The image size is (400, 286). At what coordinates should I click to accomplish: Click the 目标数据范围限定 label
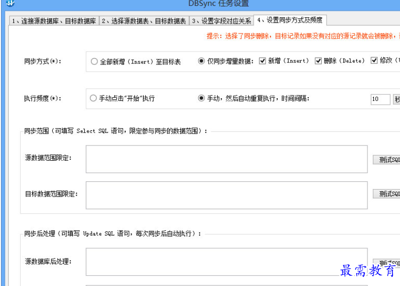click(x=51, y=194)
